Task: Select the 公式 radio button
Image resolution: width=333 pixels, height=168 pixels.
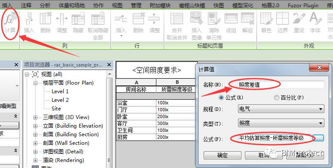Action: (x=221, y=98)
